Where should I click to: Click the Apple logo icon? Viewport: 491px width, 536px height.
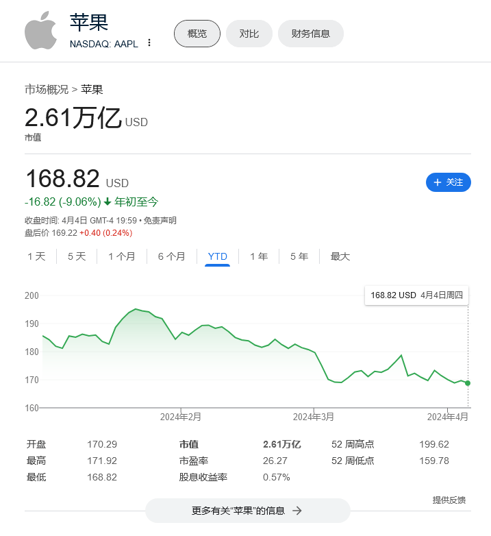coord(40,30)
